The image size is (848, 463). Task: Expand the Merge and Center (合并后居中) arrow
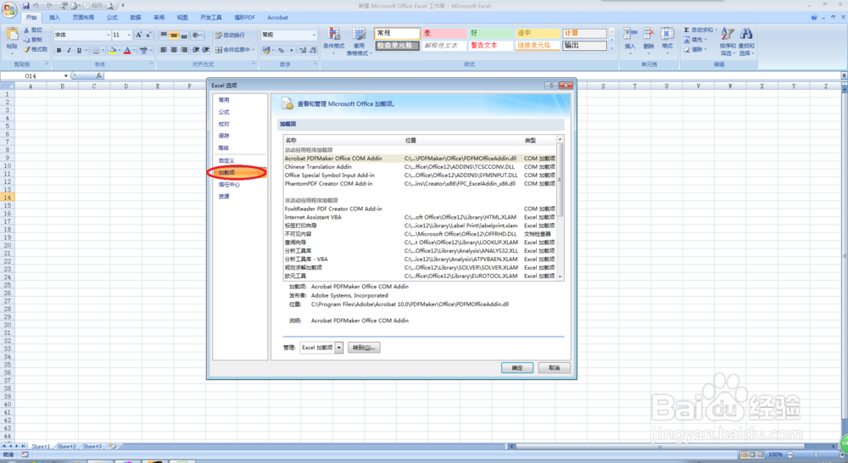pyautogui.click(x=253, y=50)
